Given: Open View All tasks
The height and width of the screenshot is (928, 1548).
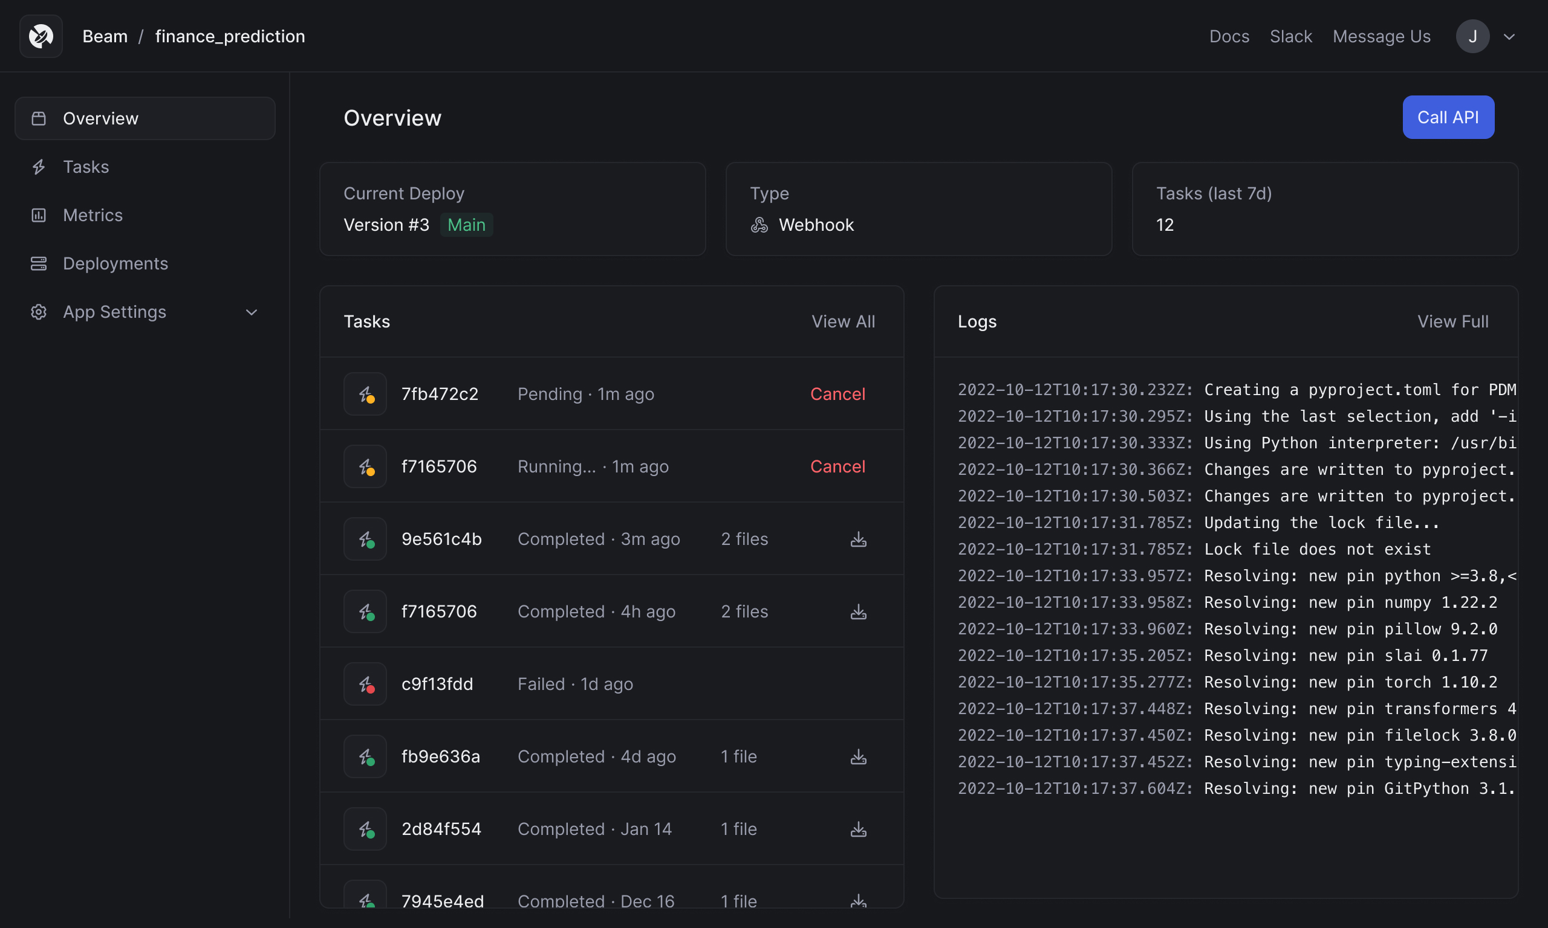Looking at the screenshot, I should (843, 321).
